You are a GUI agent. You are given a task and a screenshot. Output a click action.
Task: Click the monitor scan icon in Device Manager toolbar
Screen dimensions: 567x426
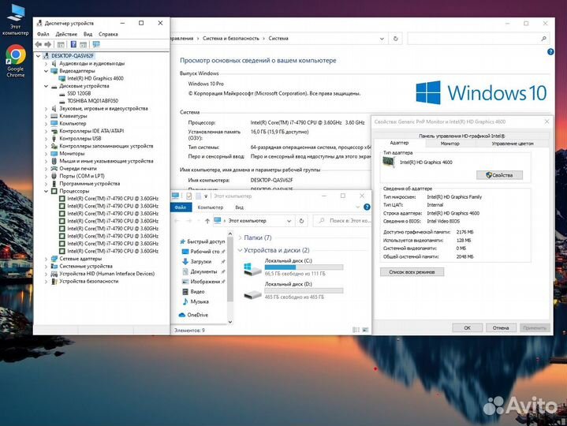[x=96, y=44]
